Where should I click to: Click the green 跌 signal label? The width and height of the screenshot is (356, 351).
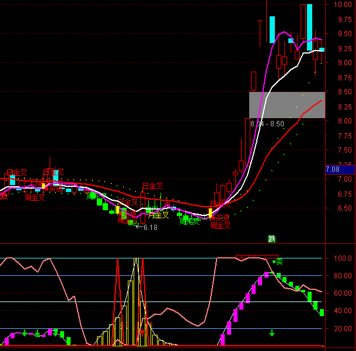click(271, 238)
